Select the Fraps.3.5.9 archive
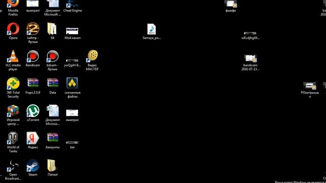326x183 pixels. click(x=33, y=86)
